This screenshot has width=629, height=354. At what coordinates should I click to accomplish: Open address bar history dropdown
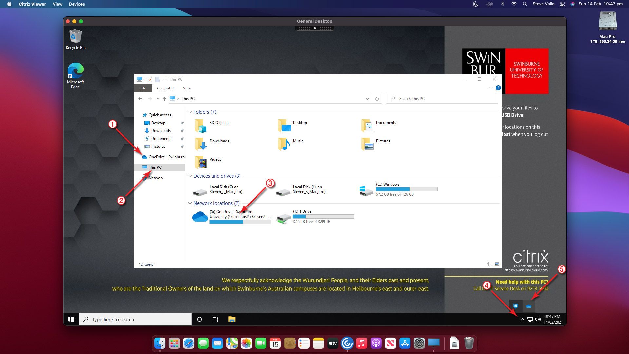coord(367,99)
